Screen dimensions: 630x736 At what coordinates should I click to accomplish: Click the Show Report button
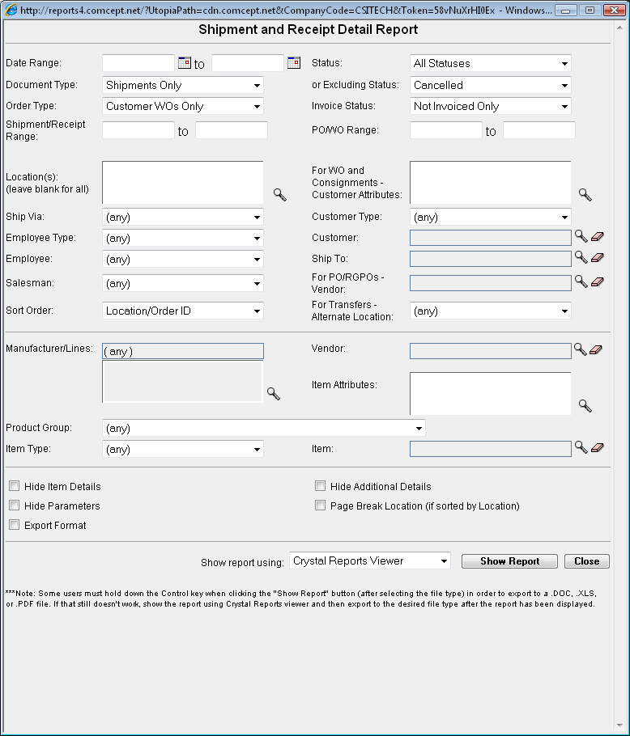509,561
